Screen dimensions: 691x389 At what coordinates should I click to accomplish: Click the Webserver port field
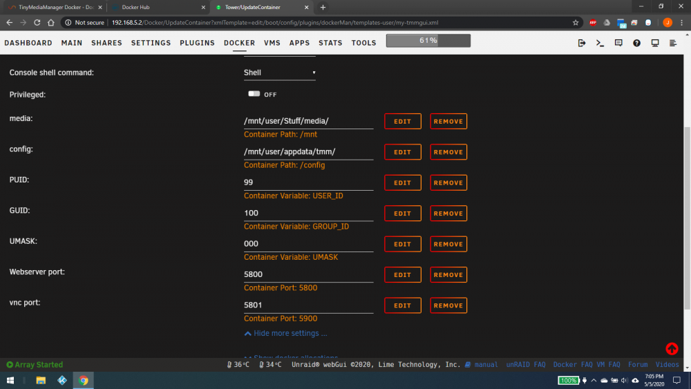coord(308,274)
